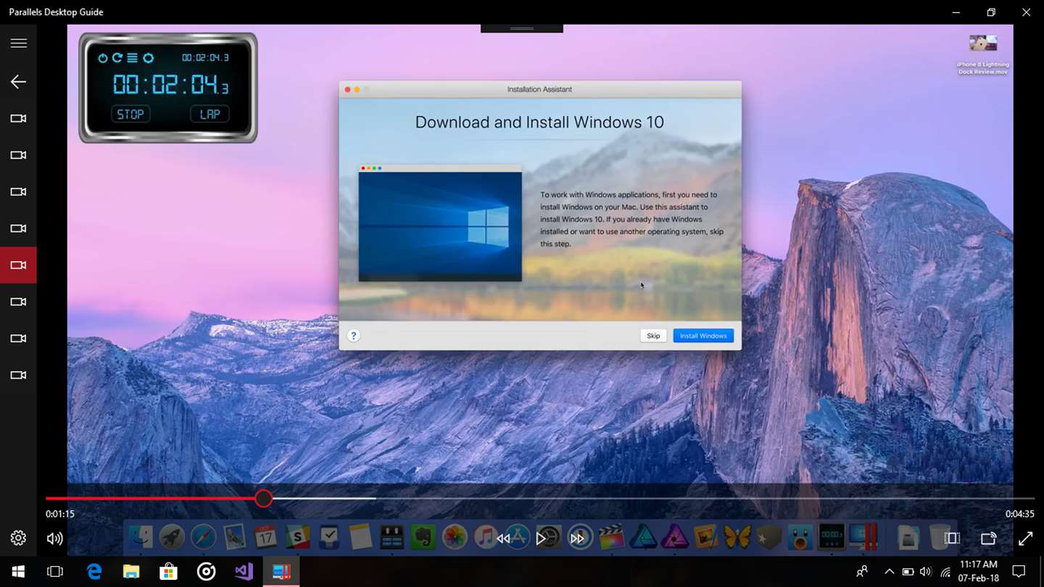Click the red seek bar handle
Image resolution: width=1044 pixels, height=587 pixels.
tap(263, 498)
